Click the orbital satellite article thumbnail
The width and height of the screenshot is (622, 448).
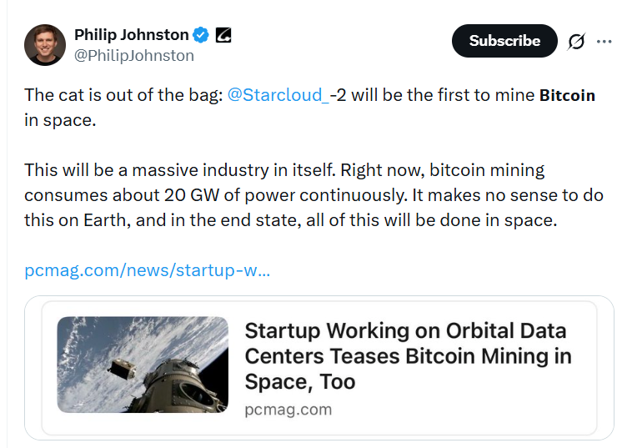(x=143, y=365)
